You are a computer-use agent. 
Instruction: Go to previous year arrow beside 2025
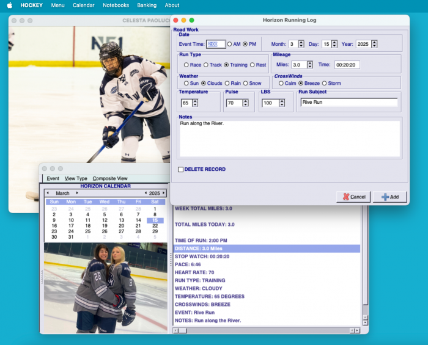click(146, 193)
